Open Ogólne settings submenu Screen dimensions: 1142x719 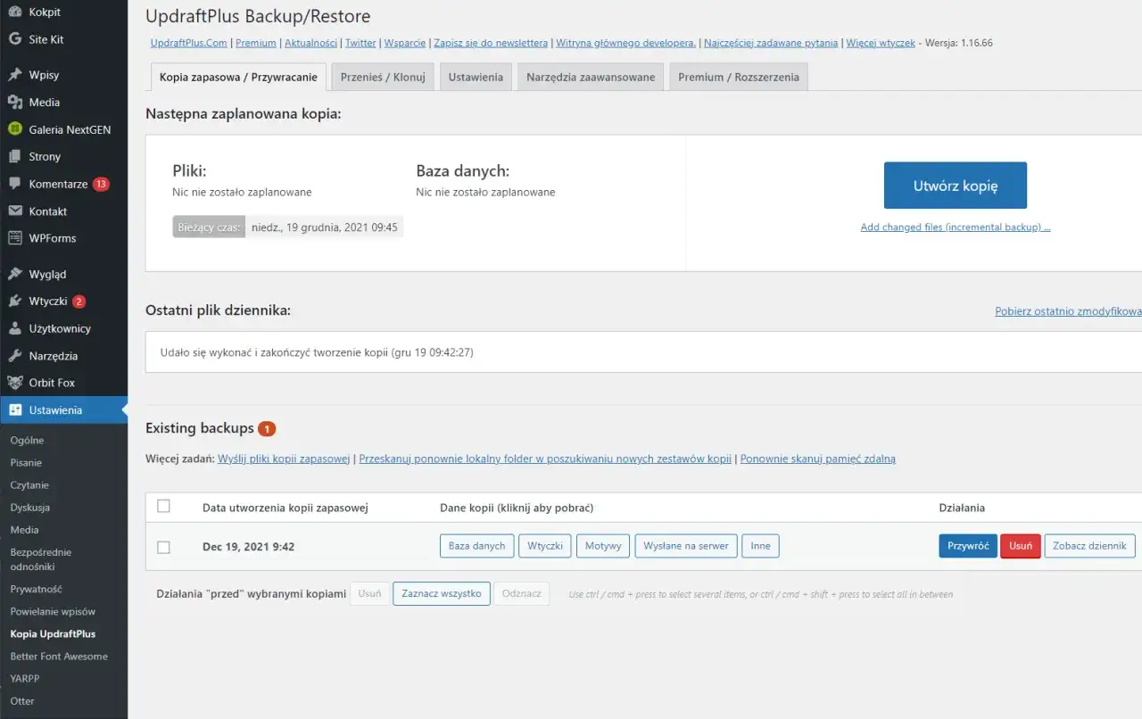[27, 440]
